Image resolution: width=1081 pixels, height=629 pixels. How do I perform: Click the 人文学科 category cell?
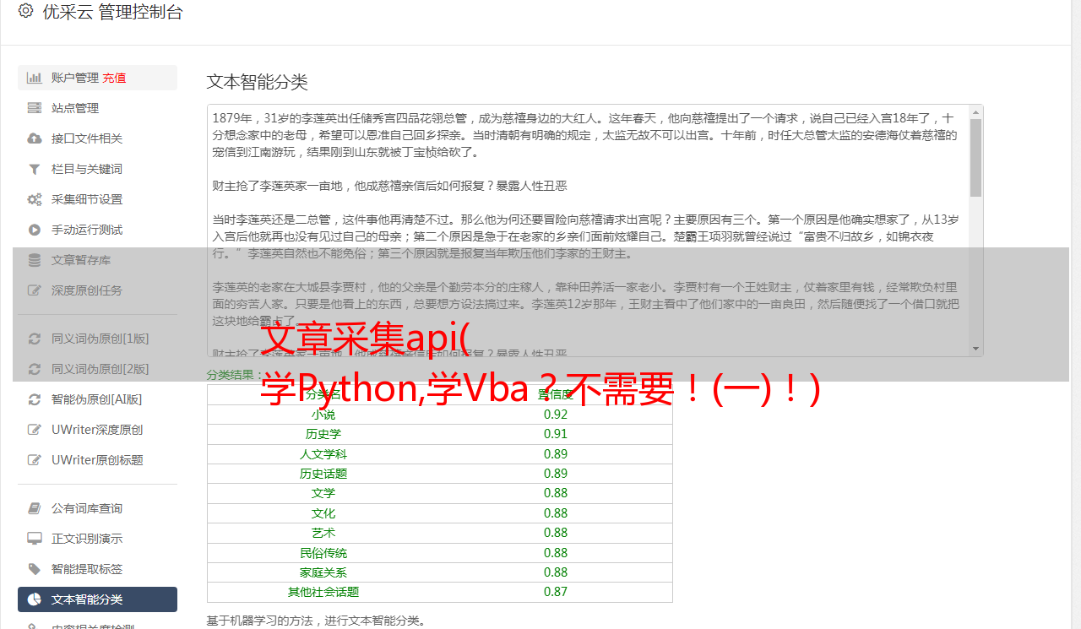(x=323, y=454)
